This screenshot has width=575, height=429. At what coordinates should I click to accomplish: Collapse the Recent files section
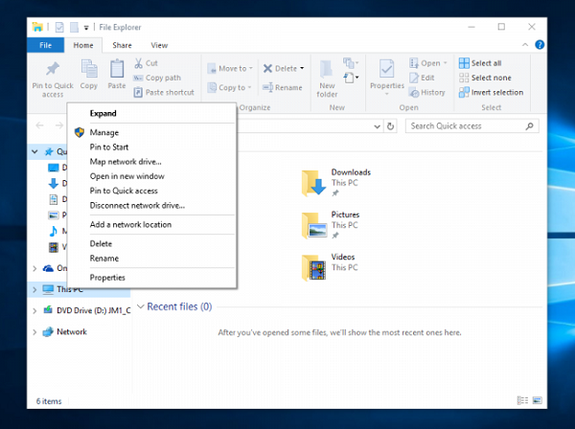tap(140, 306)
